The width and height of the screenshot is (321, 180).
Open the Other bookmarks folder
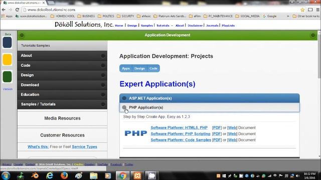306,16
